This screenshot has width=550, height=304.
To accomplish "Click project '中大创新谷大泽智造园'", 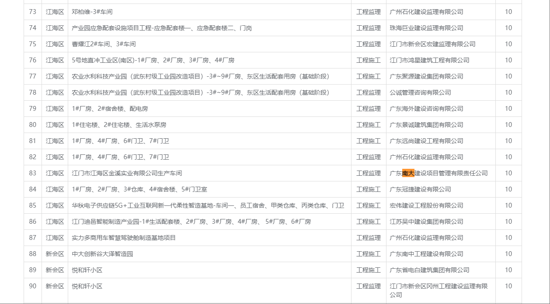I will pyautogui.click(x=102, y=254).
